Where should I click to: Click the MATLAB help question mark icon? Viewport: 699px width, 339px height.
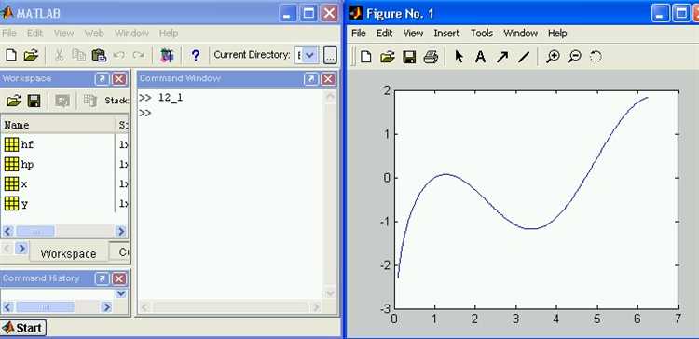click(x=195, y=55)
